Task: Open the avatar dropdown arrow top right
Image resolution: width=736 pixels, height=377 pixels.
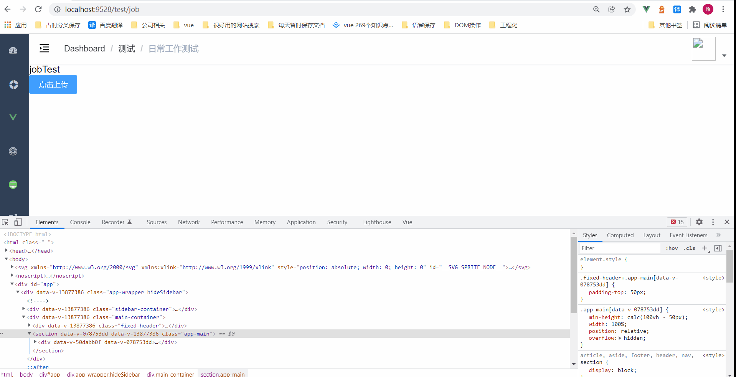Action: [724, 56]
